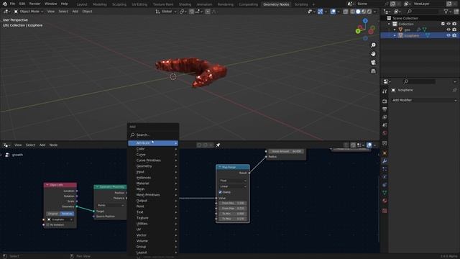Toggle camera view gizmo icon
The height and width of the screenshot is (259, 460).
373,63
